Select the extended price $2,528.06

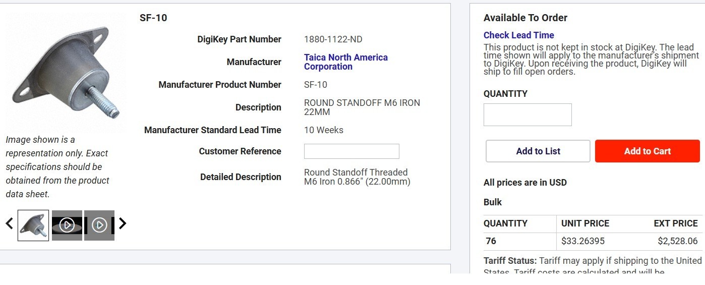[678, 241]
